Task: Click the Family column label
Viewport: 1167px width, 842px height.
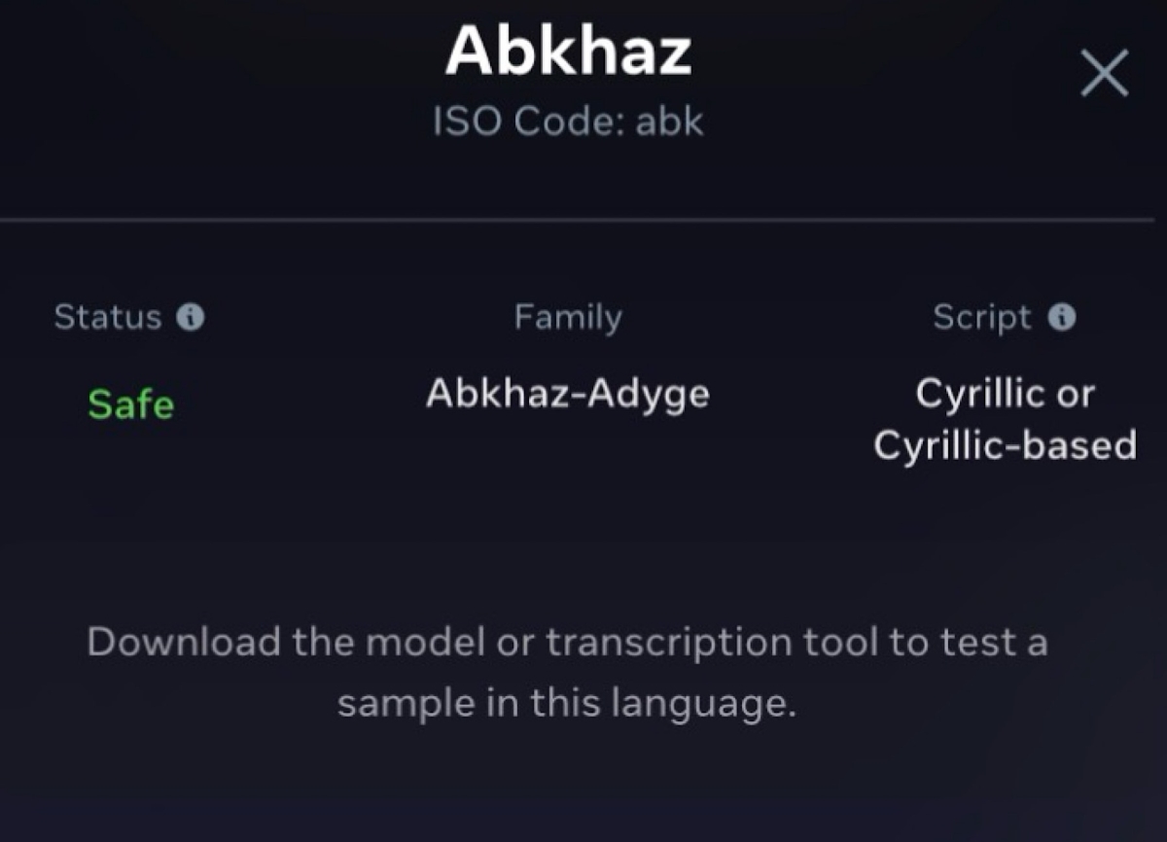Action: click(x=568, y=317)
